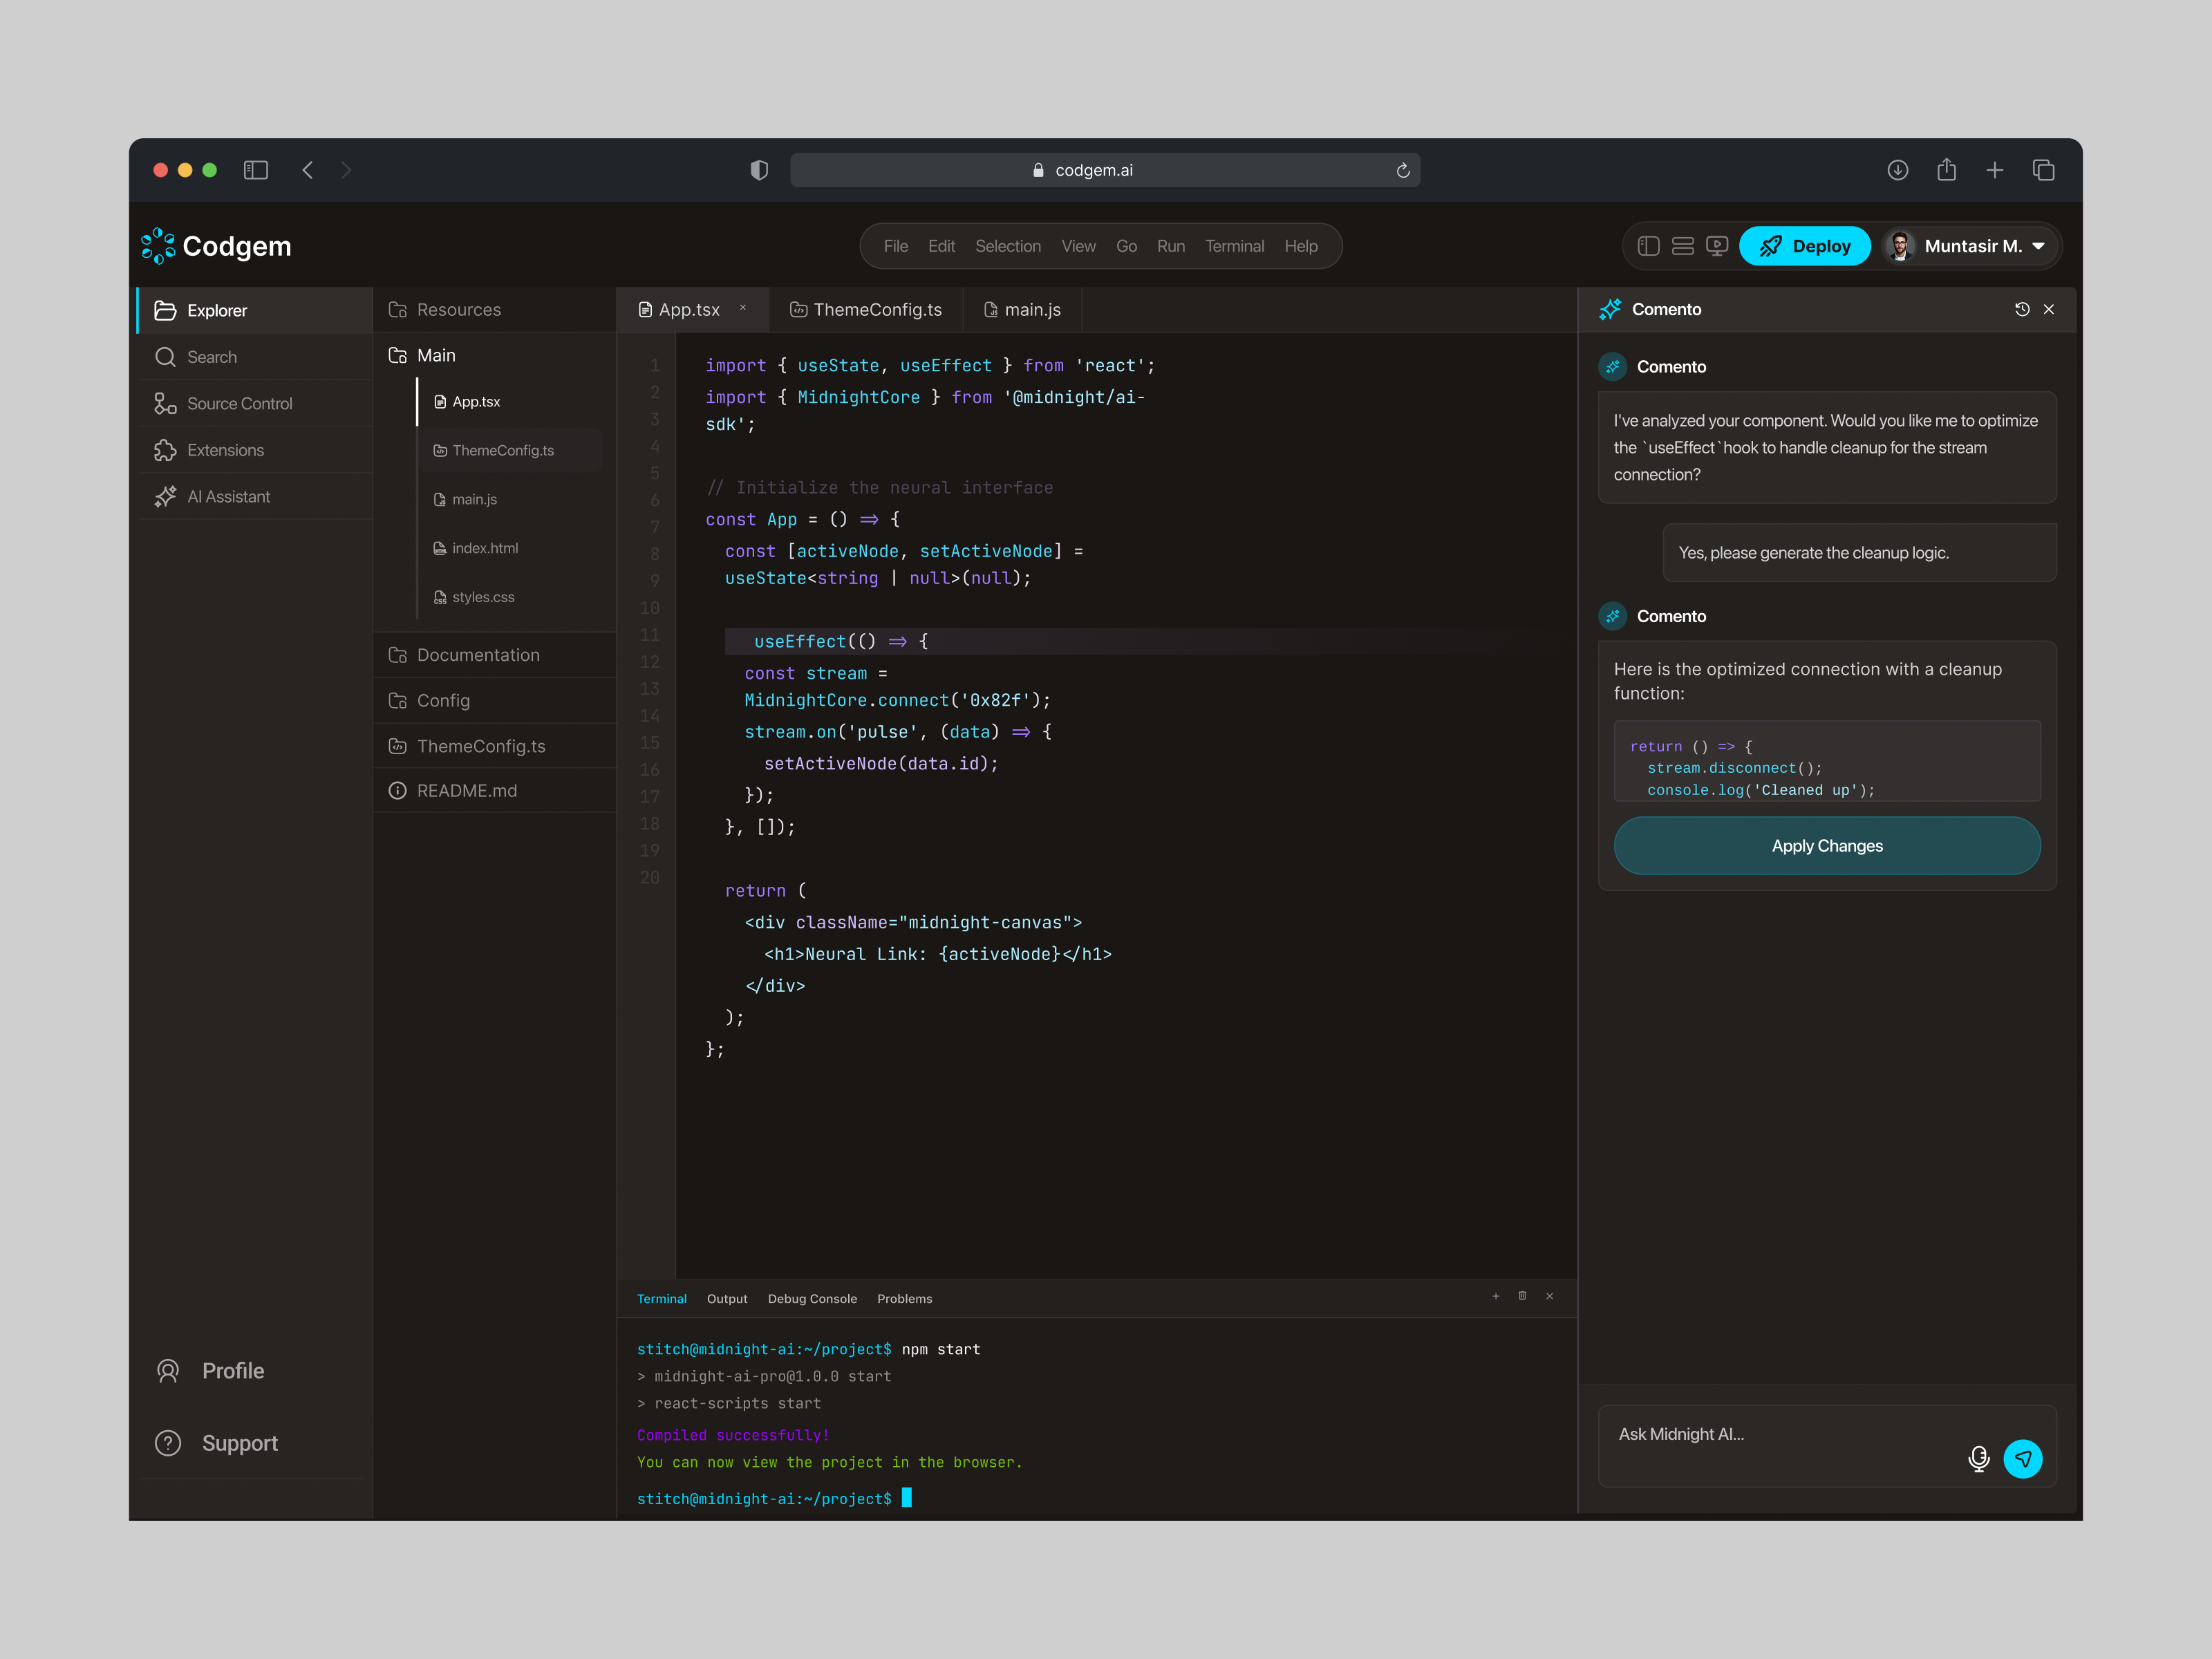Viewport: 2212px width, 1659px height.
Task: Open Search in the sidebar
Action: coord(255,357)
